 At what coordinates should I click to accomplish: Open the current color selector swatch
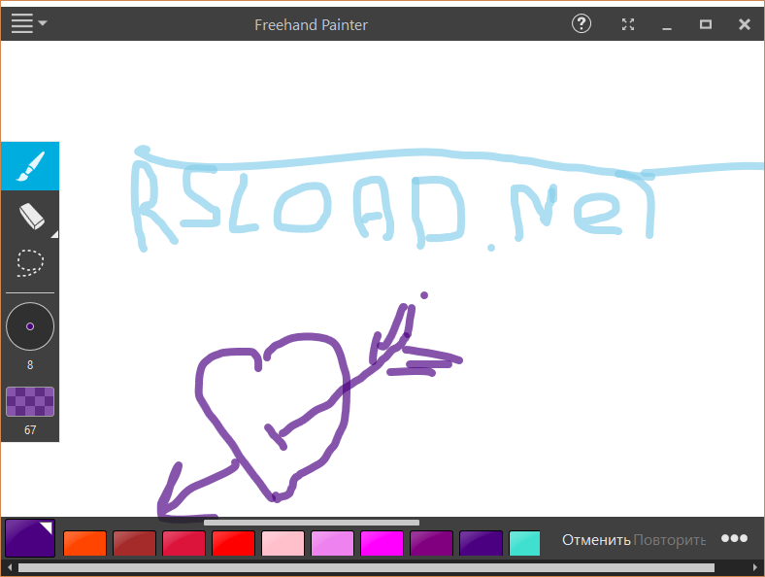coord(30,538)
